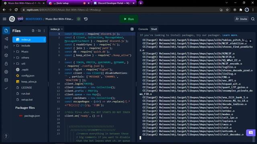Open the Database sidebar icon
This screenshot has width=257, height=144.
[6, 80]
